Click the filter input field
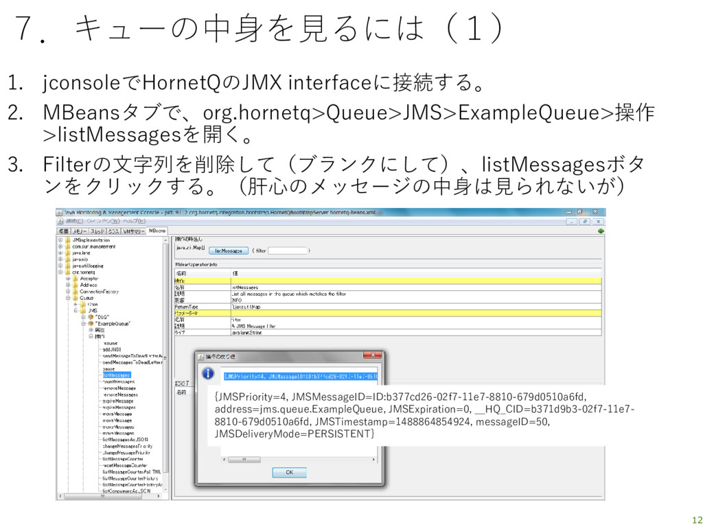This screenshot has height=527, width=703. (x=288, y=251)
